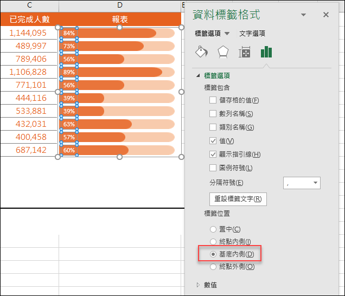Viewport: 345px width, 296px height.
Task: Click the 57% data label
Action: click(69, 137)
